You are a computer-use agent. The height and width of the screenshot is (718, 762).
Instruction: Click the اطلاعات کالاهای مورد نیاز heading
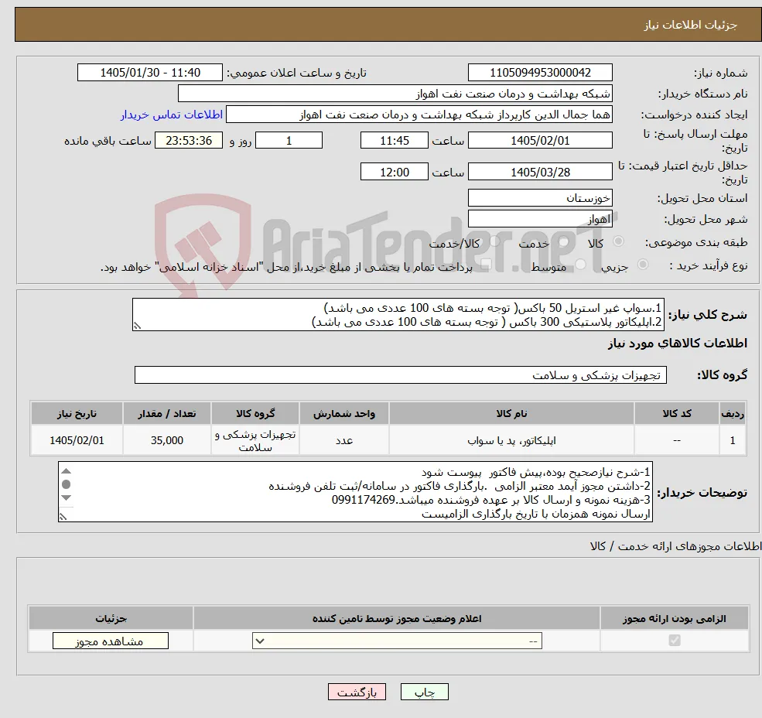click(x=678, y=344)
